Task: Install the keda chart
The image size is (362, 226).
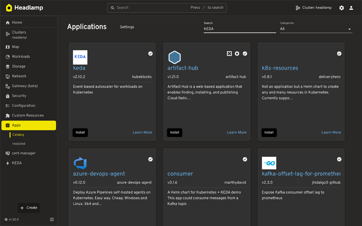Action: coord(80,132)
